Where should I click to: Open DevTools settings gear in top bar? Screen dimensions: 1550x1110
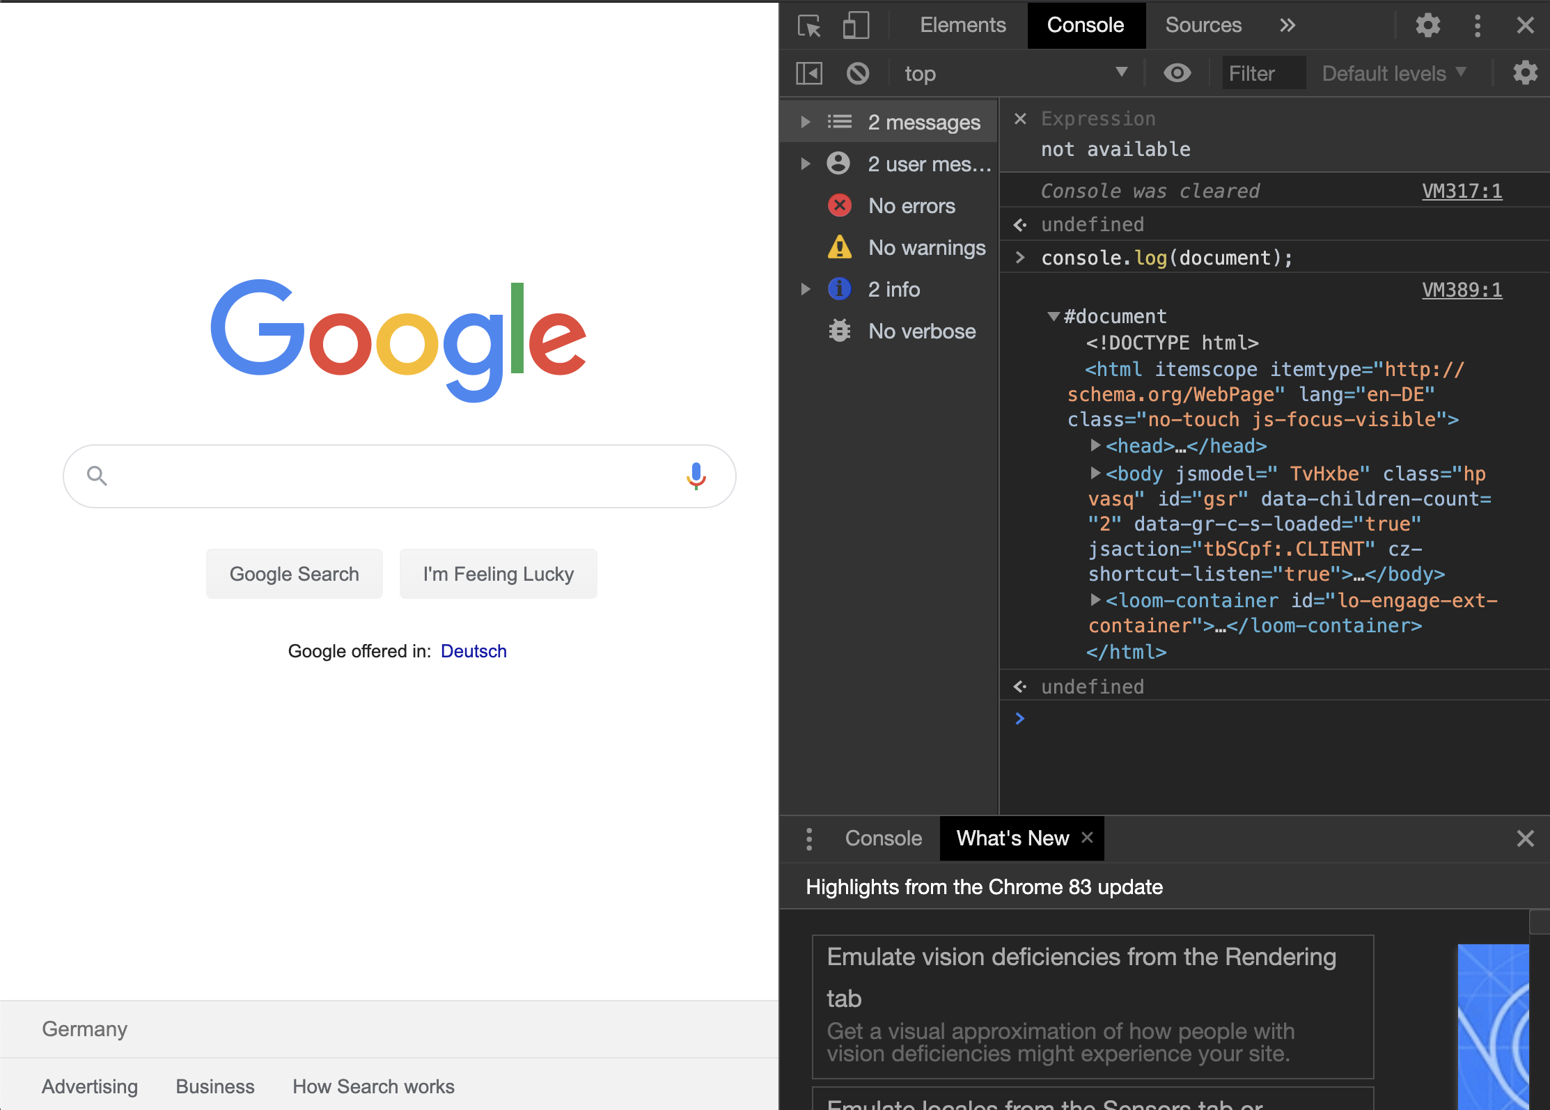1427,26
